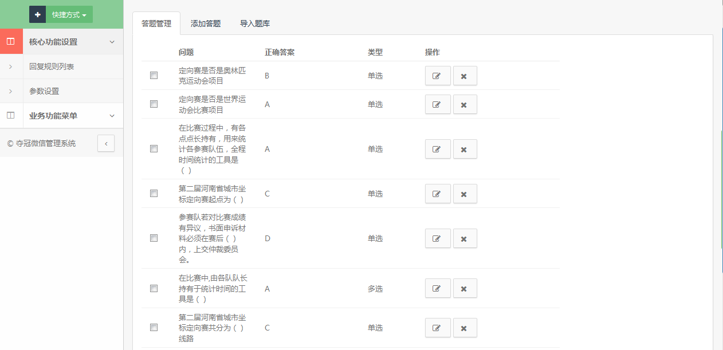Delete the 由各队队长持有 multi-choice question
This screenshot has width=723, height=350.
(465, 289)
